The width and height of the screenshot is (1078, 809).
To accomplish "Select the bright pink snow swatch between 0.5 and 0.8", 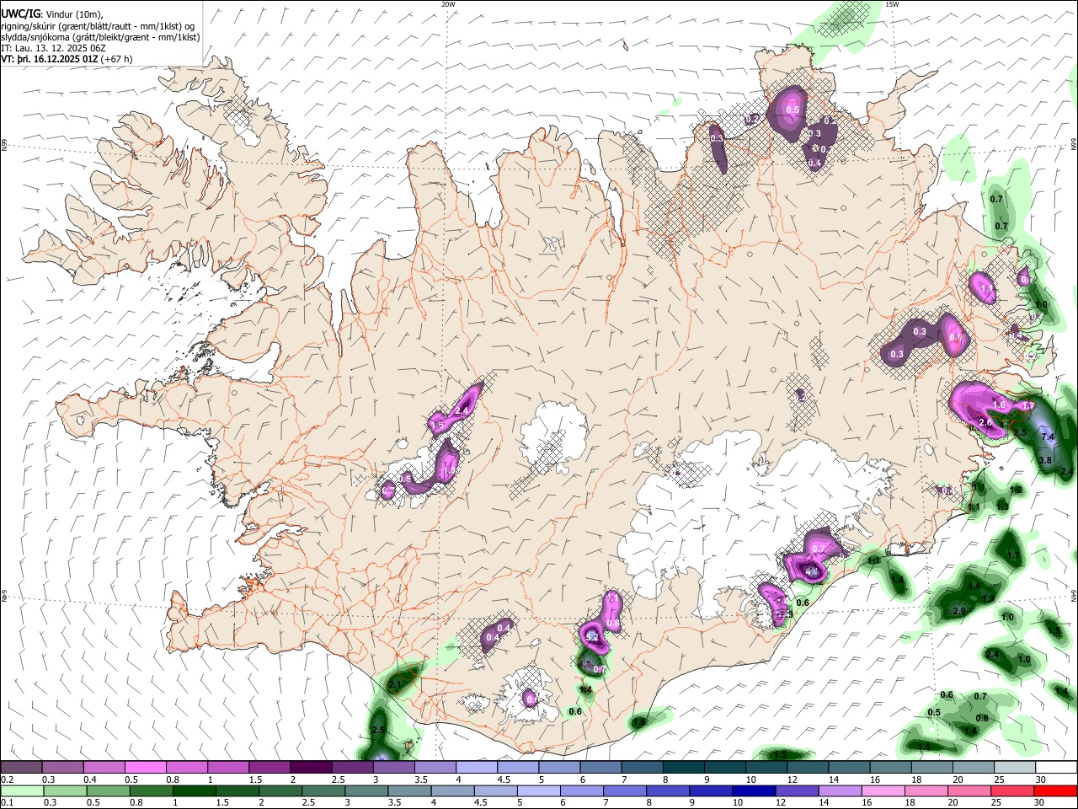I will click(145, 767).
